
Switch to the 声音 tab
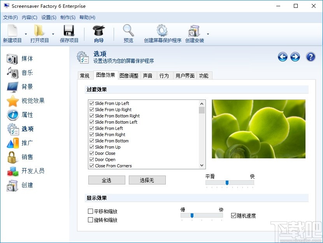click(148, 76)
